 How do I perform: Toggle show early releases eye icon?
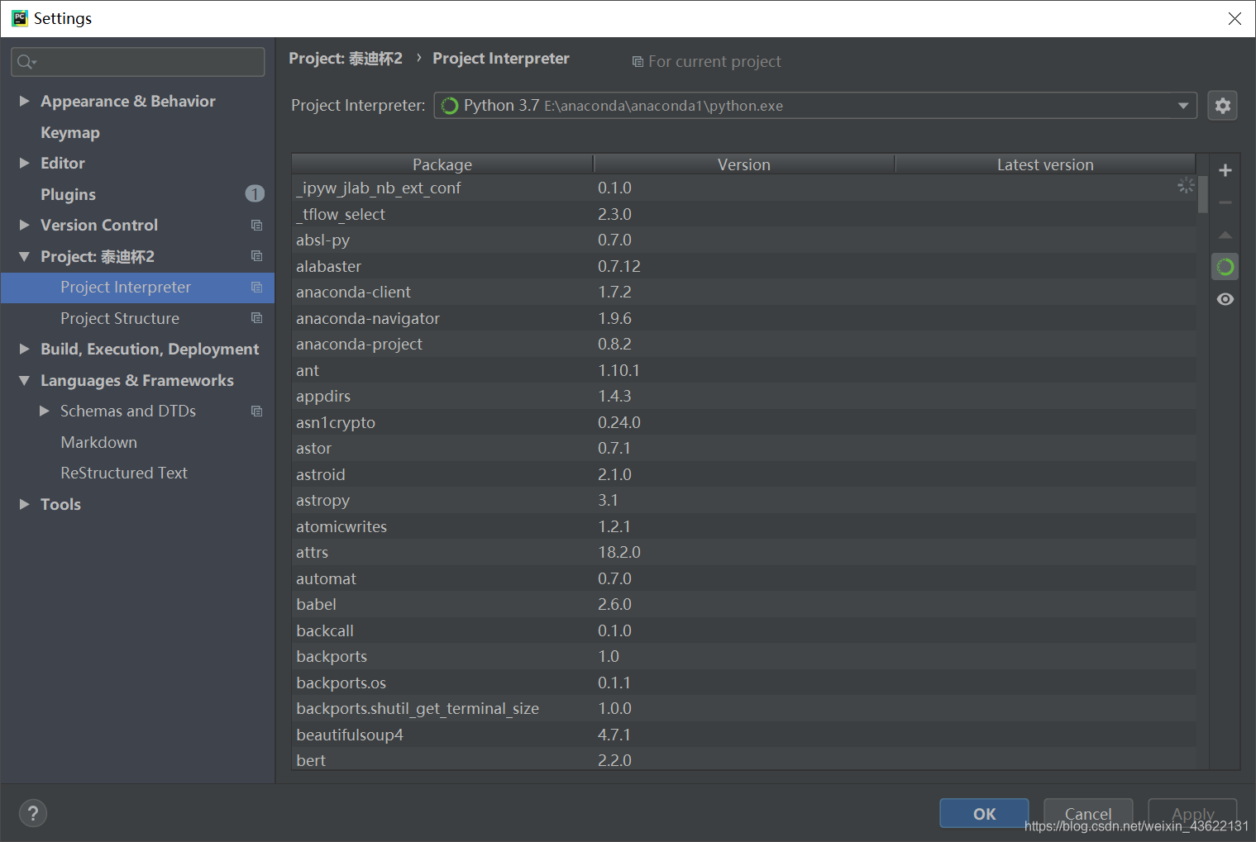(x=1225, y=299)
